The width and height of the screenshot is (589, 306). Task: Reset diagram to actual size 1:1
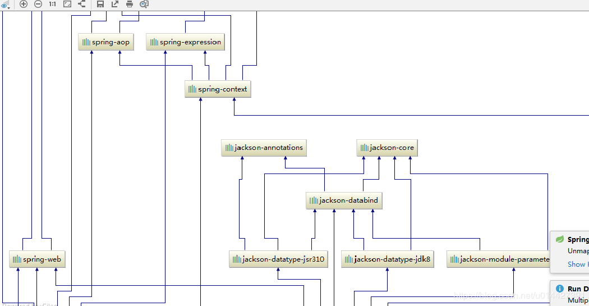53,4
